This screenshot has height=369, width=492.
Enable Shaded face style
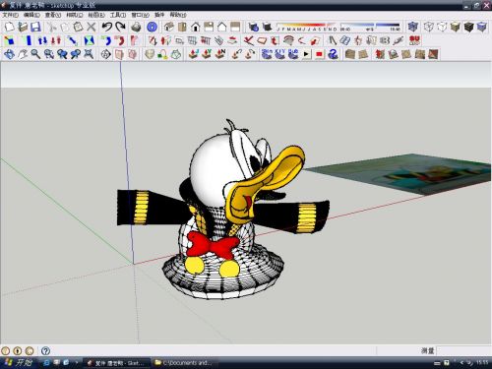456,27
